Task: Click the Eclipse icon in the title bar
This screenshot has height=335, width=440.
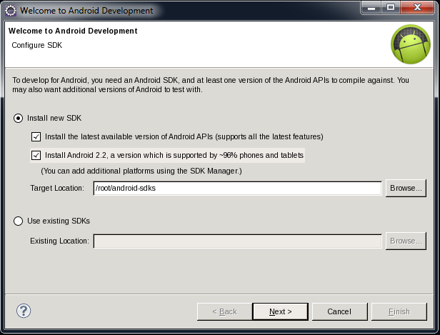Action: [10, 11]
